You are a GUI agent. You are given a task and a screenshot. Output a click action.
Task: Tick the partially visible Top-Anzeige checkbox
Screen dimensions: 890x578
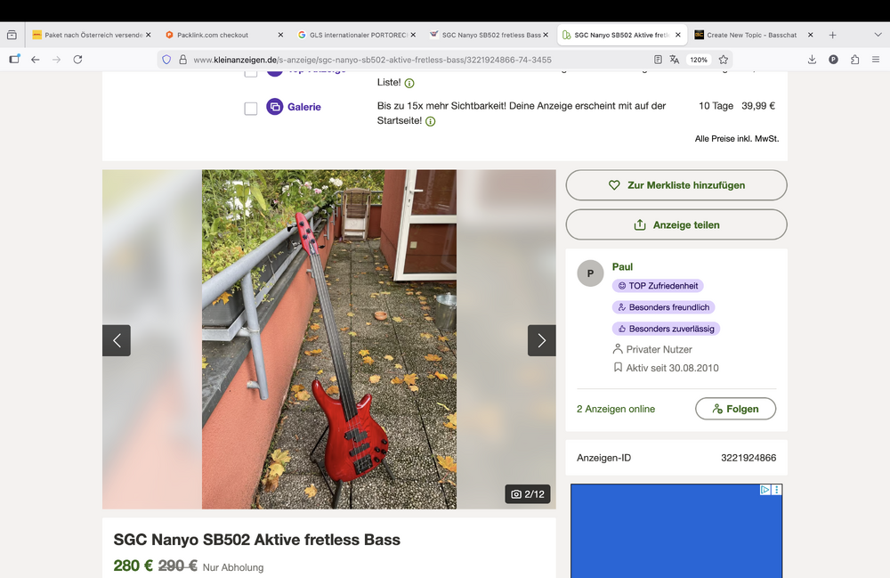251,72
